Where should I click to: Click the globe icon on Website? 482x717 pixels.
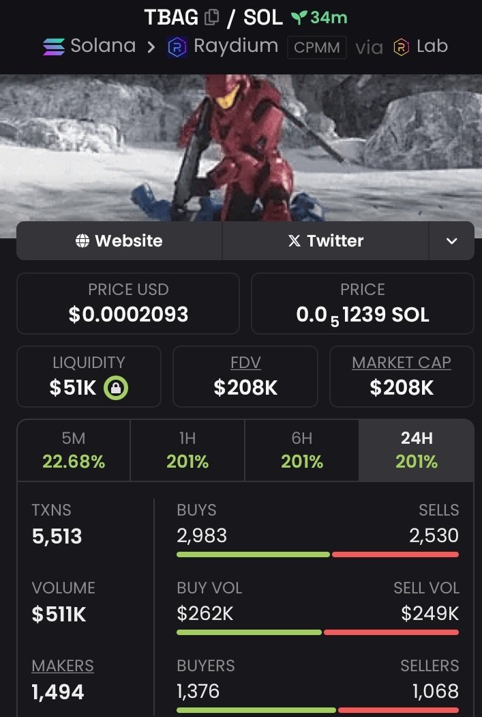[82, 240]
